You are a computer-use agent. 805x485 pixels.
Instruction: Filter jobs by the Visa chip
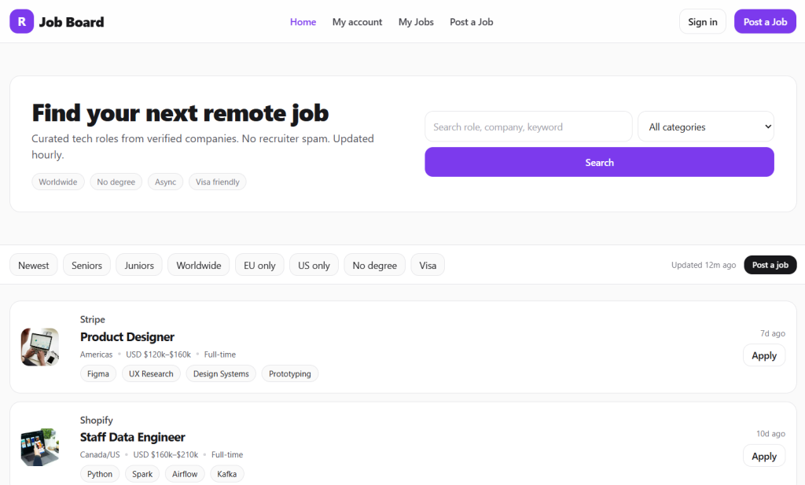tap(428, 265)
